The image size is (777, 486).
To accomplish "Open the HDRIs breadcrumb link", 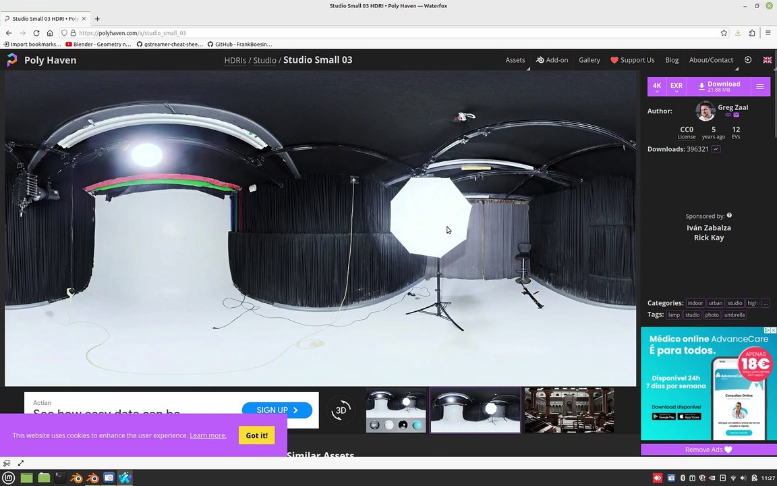I will (235, 60).
